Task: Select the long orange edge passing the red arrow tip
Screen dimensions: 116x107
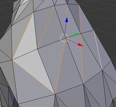Action: 81,44
